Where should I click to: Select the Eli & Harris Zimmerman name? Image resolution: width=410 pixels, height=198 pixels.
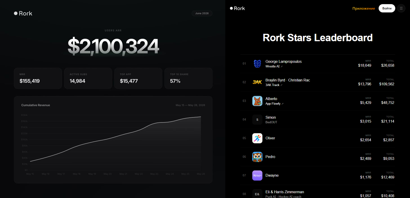[285, 192]
